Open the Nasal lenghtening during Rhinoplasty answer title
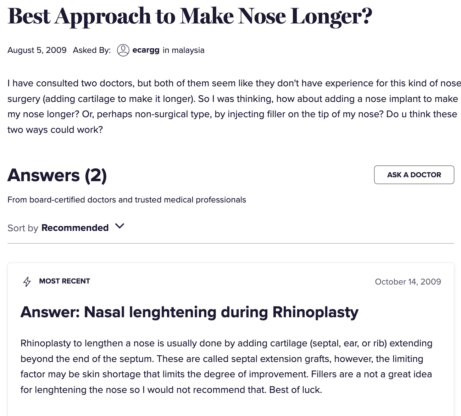461x416 pixels. tap(189, 312)
